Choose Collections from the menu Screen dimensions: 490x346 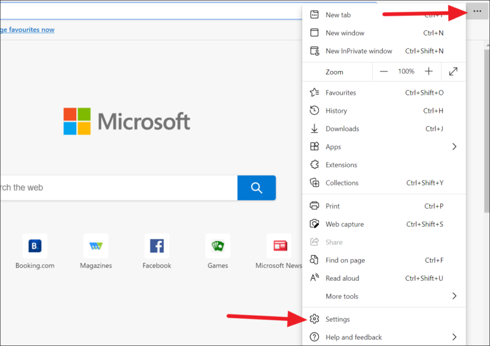[383, 182]
